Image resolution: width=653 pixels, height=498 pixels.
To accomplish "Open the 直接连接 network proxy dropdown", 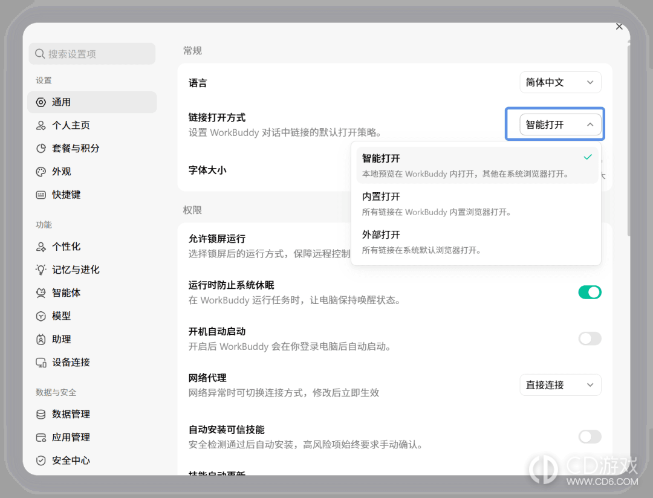I will 560,385.
